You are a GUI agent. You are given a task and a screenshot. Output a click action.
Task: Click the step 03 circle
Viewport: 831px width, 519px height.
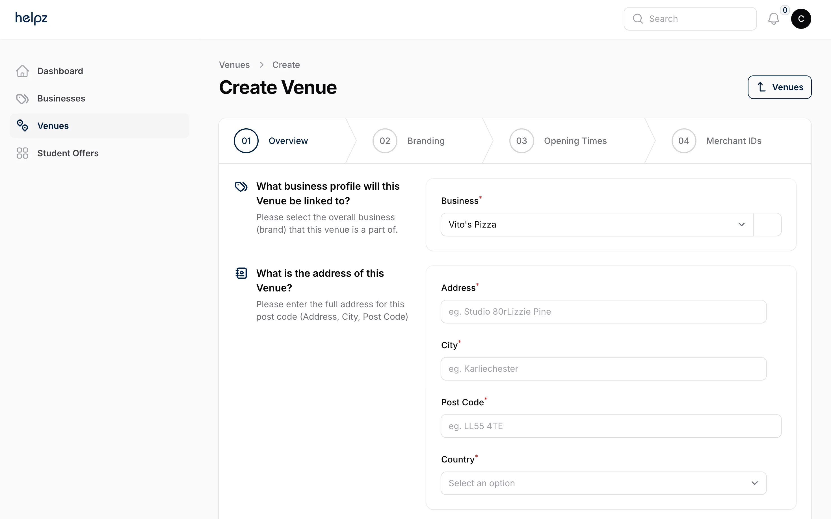521,141
